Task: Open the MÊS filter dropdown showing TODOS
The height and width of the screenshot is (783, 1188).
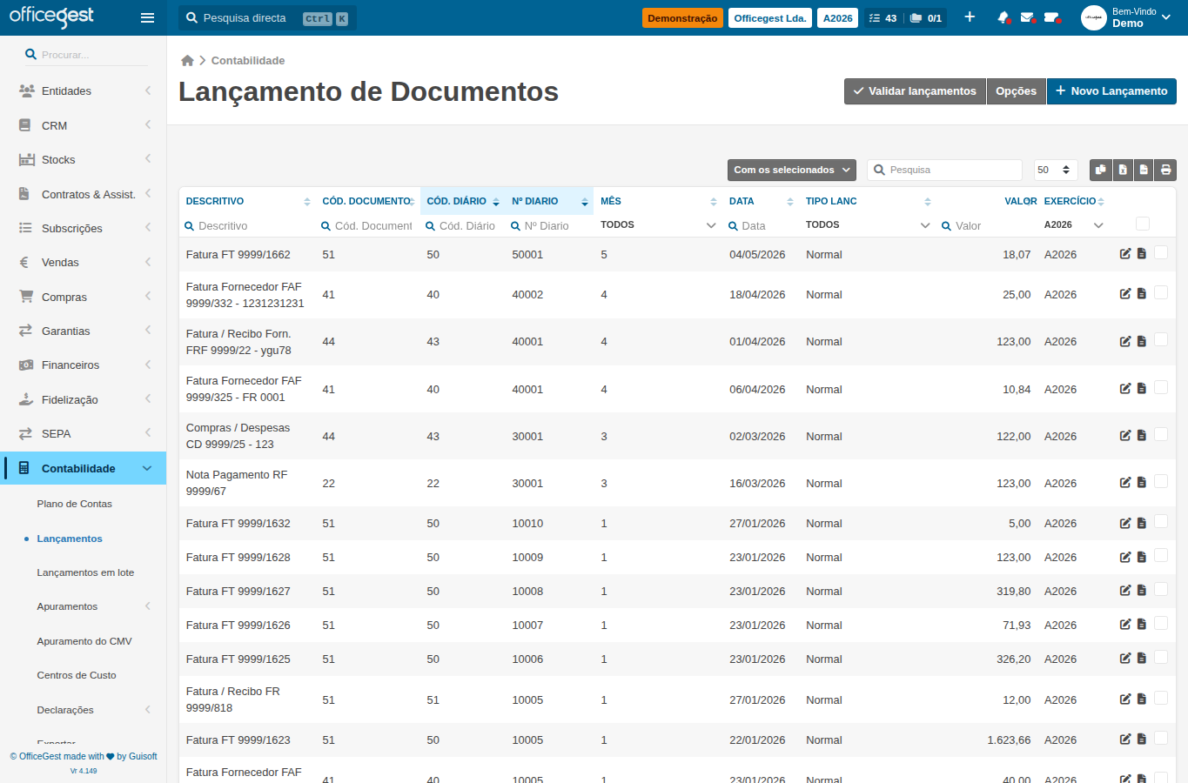Action: tap(658, 225)
